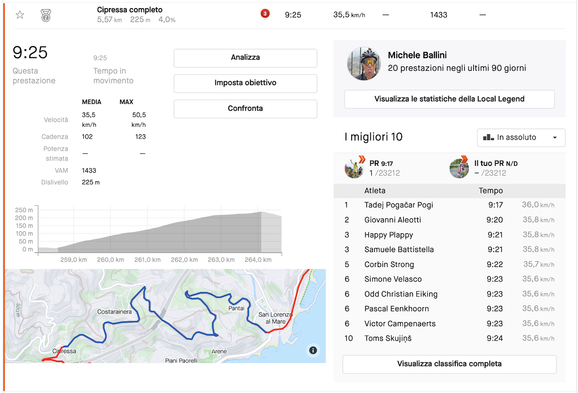The image size is (578, 393).
Task: Click the second-place medal icon
Action: (x=46, y=15)
